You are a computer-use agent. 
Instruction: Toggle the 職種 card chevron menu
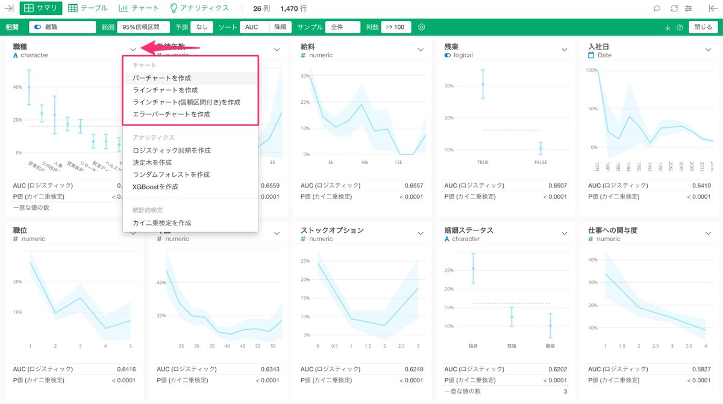click(x=133, y=50)
